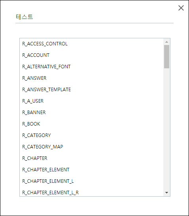189x216 pixels.
Task: Choose R_ALTERNATIVE_FONT from the list
Action: click(91, 67)
